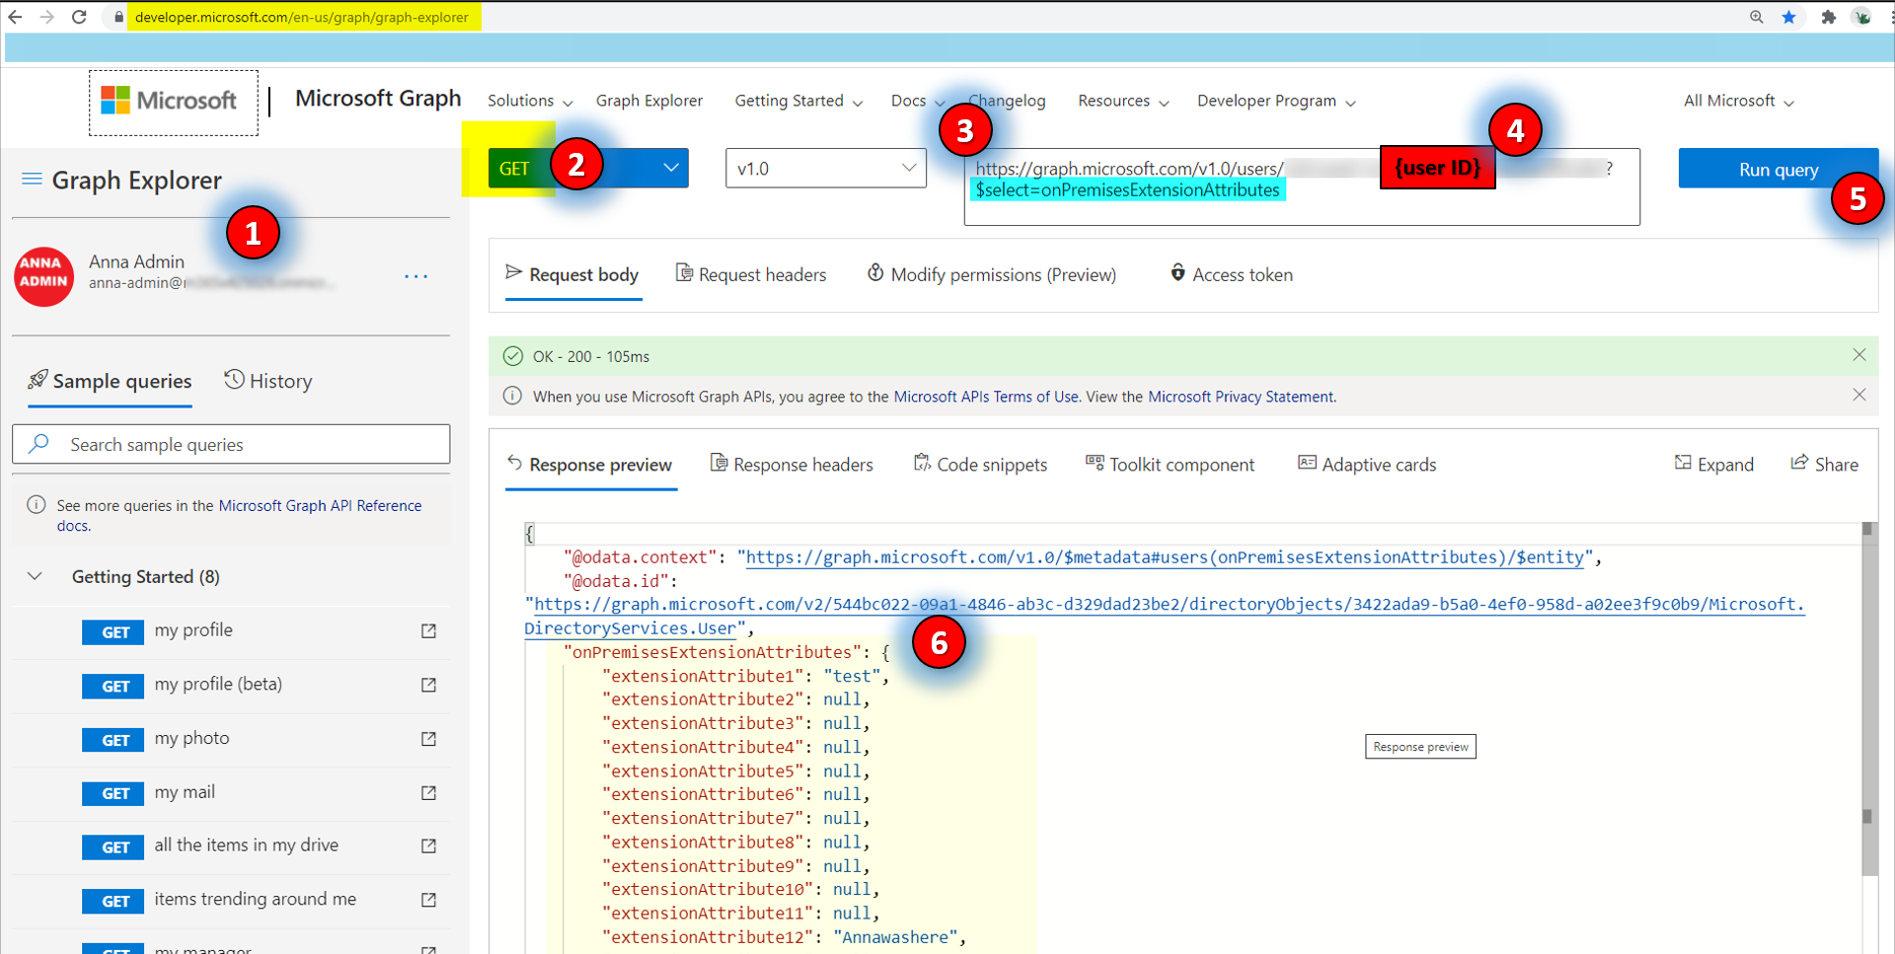Expand the Resources nav menu
The width and height of the screenshot is (1895, 954).
pos(1123,101)
